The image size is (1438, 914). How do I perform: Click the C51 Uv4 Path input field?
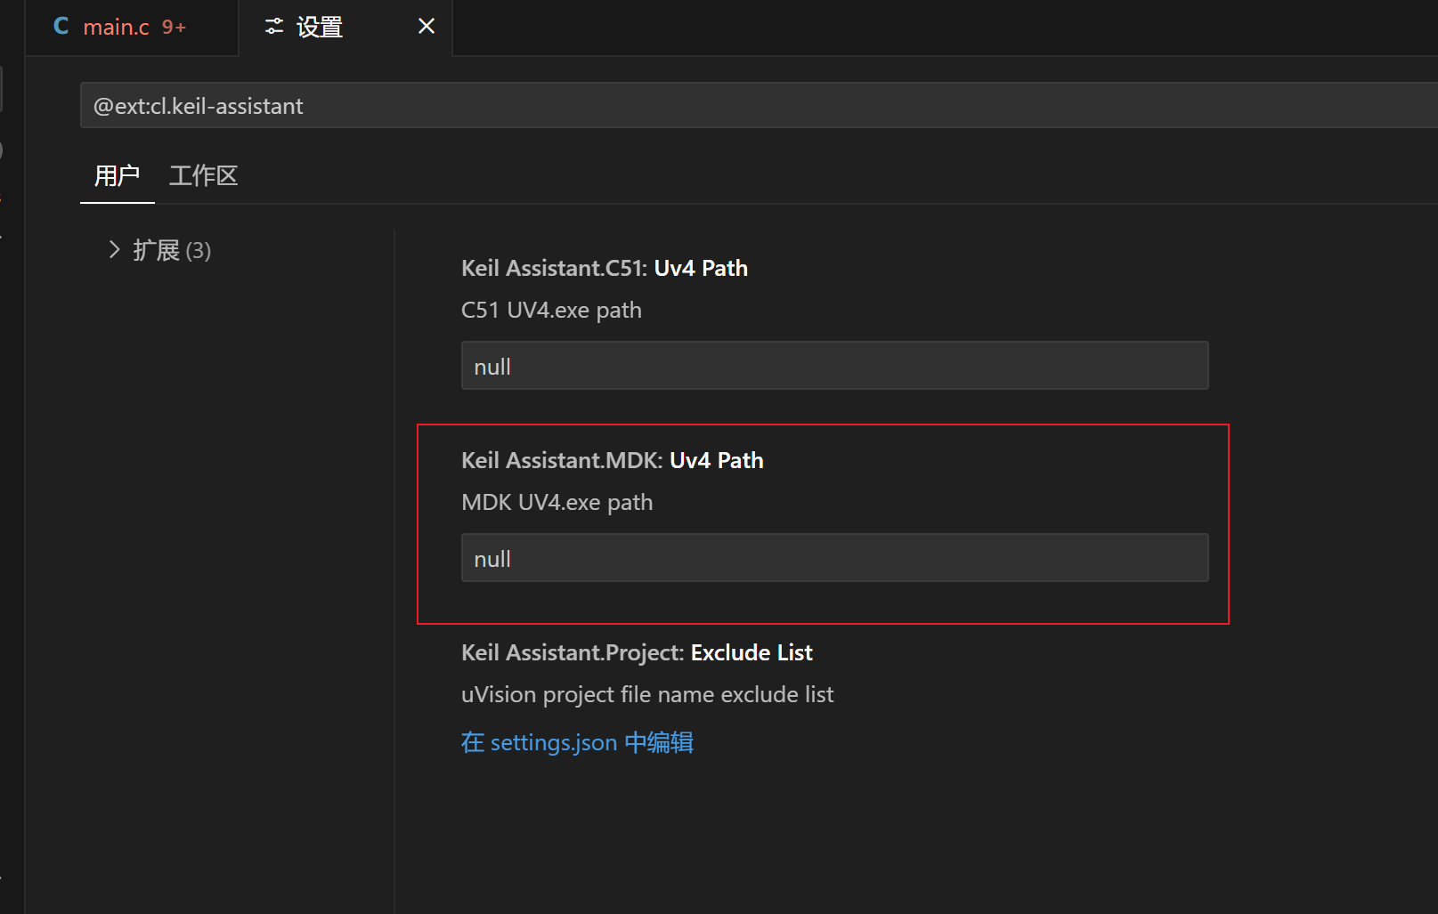coord(834,366)
